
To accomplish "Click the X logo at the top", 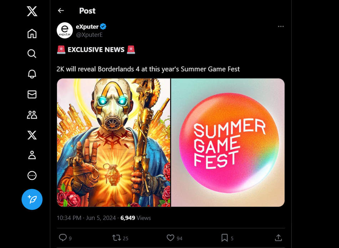I will [32, 11].
